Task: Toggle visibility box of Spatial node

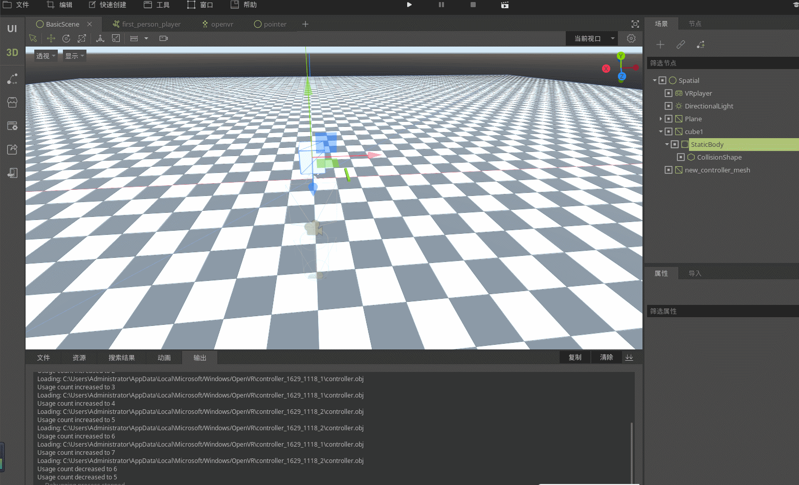Action: coord(662,80)
